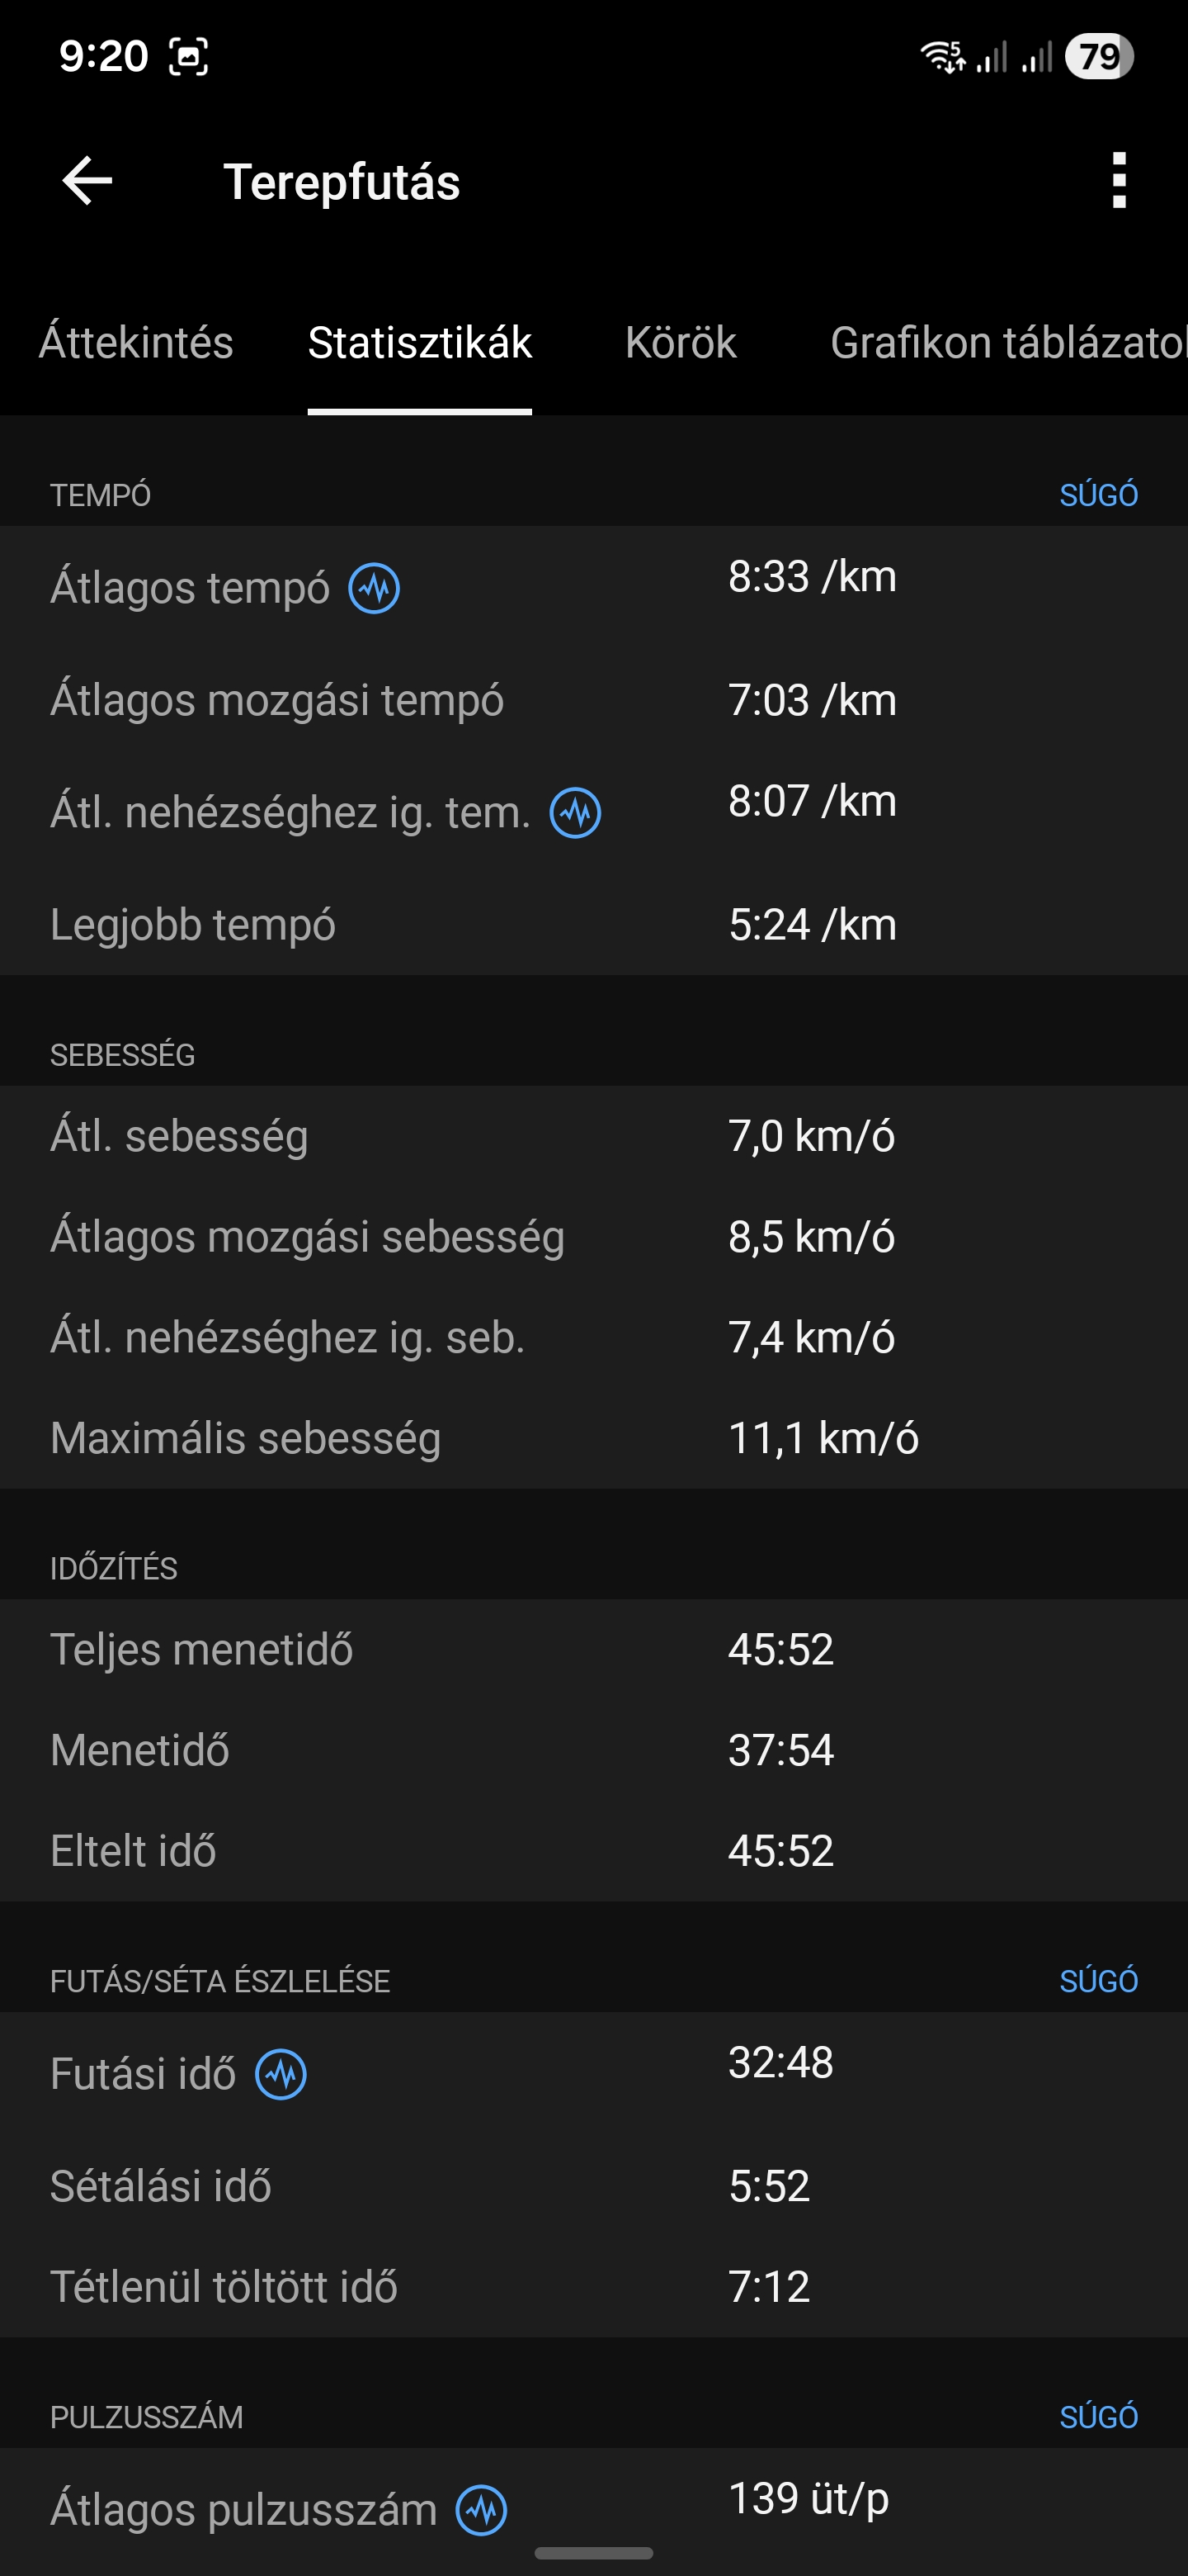Tap the pulse icon beside Átlagos tempó

point(374,588)
